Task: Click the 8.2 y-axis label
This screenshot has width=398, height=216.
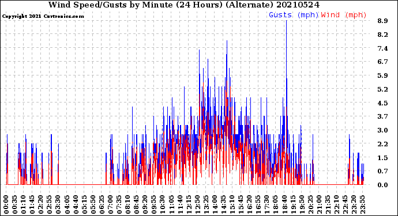Action: pyautogui.click(x=383, y=35)
